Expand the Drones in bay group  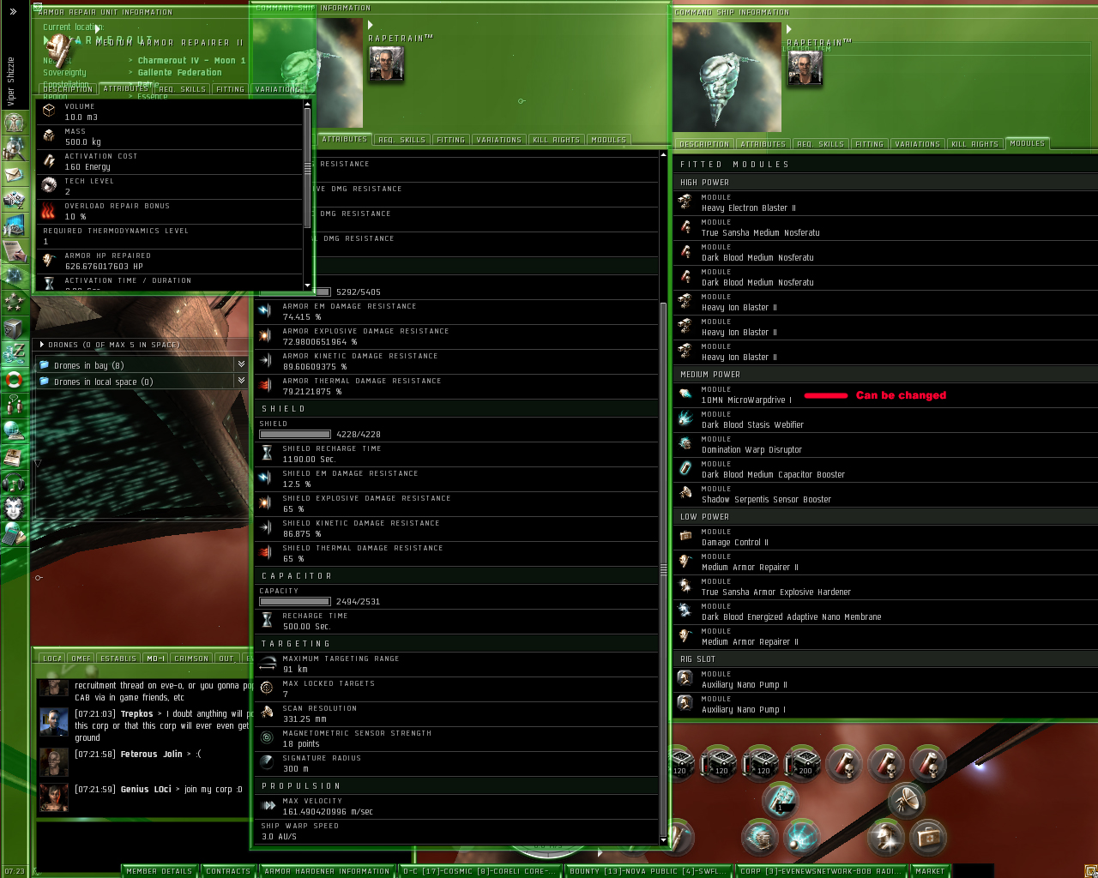coord(241,364)
